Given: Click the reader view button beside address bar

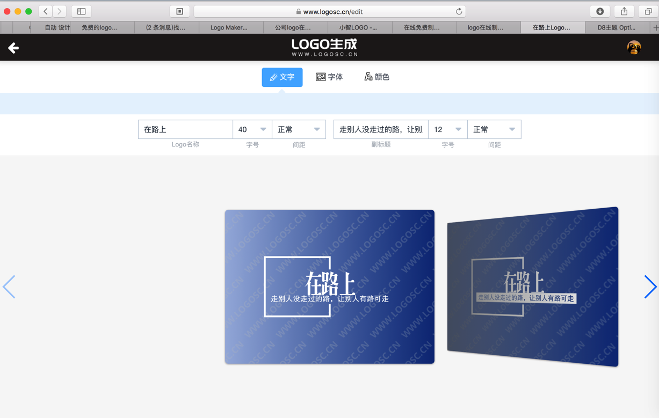Looking at the screenshot, I should 180,11.
